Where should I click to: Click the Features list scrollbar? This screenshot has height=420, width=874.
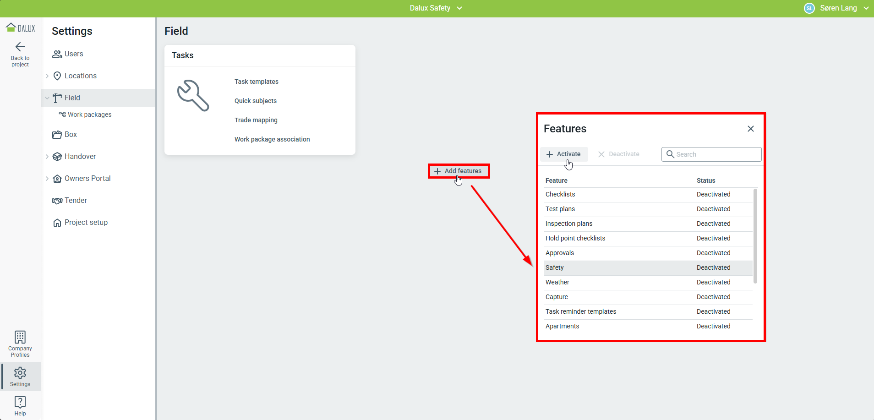[755, 236]
